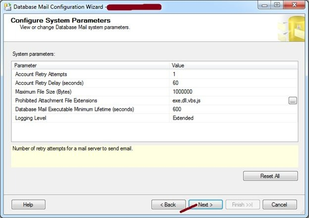309x218 pixels.
Task: Edit Maximum File Size value 1000000
Action: point(233,92)
